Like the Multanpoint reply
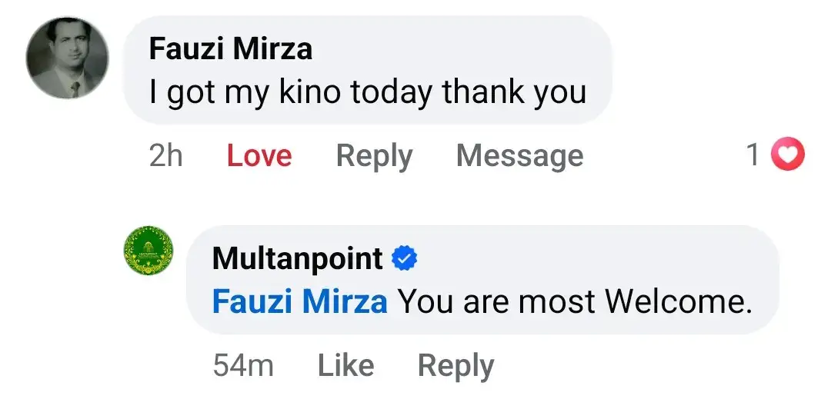 coord(345,366)
